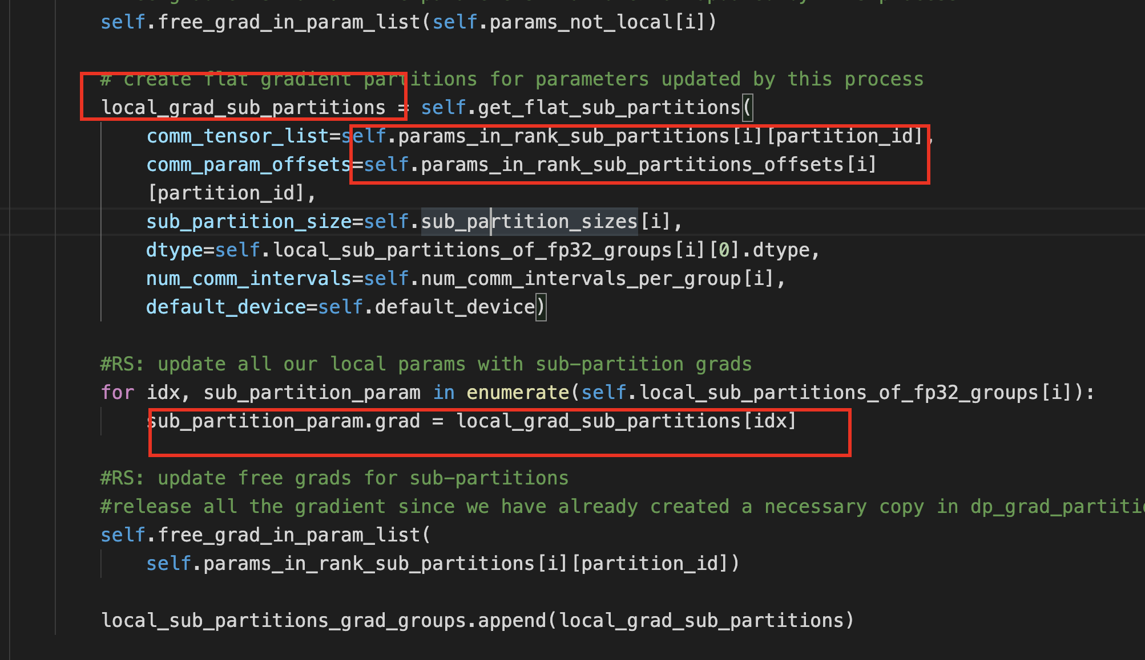
Task: Click the for keyword in the loop
Action: 117,392
